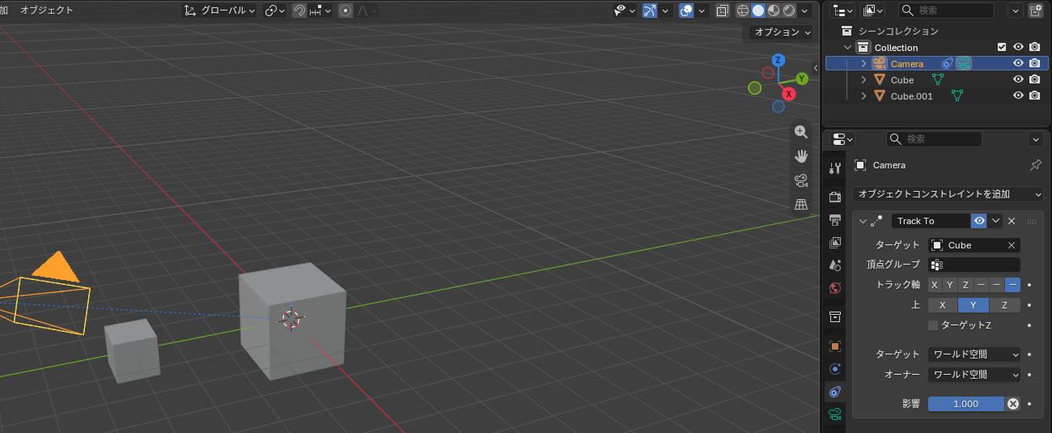Viewport: 1052px width, 433px height.
Task: Disable Cube.001 in renders via camera icon
Action: pyautogui.click(x=1034, y=96)
